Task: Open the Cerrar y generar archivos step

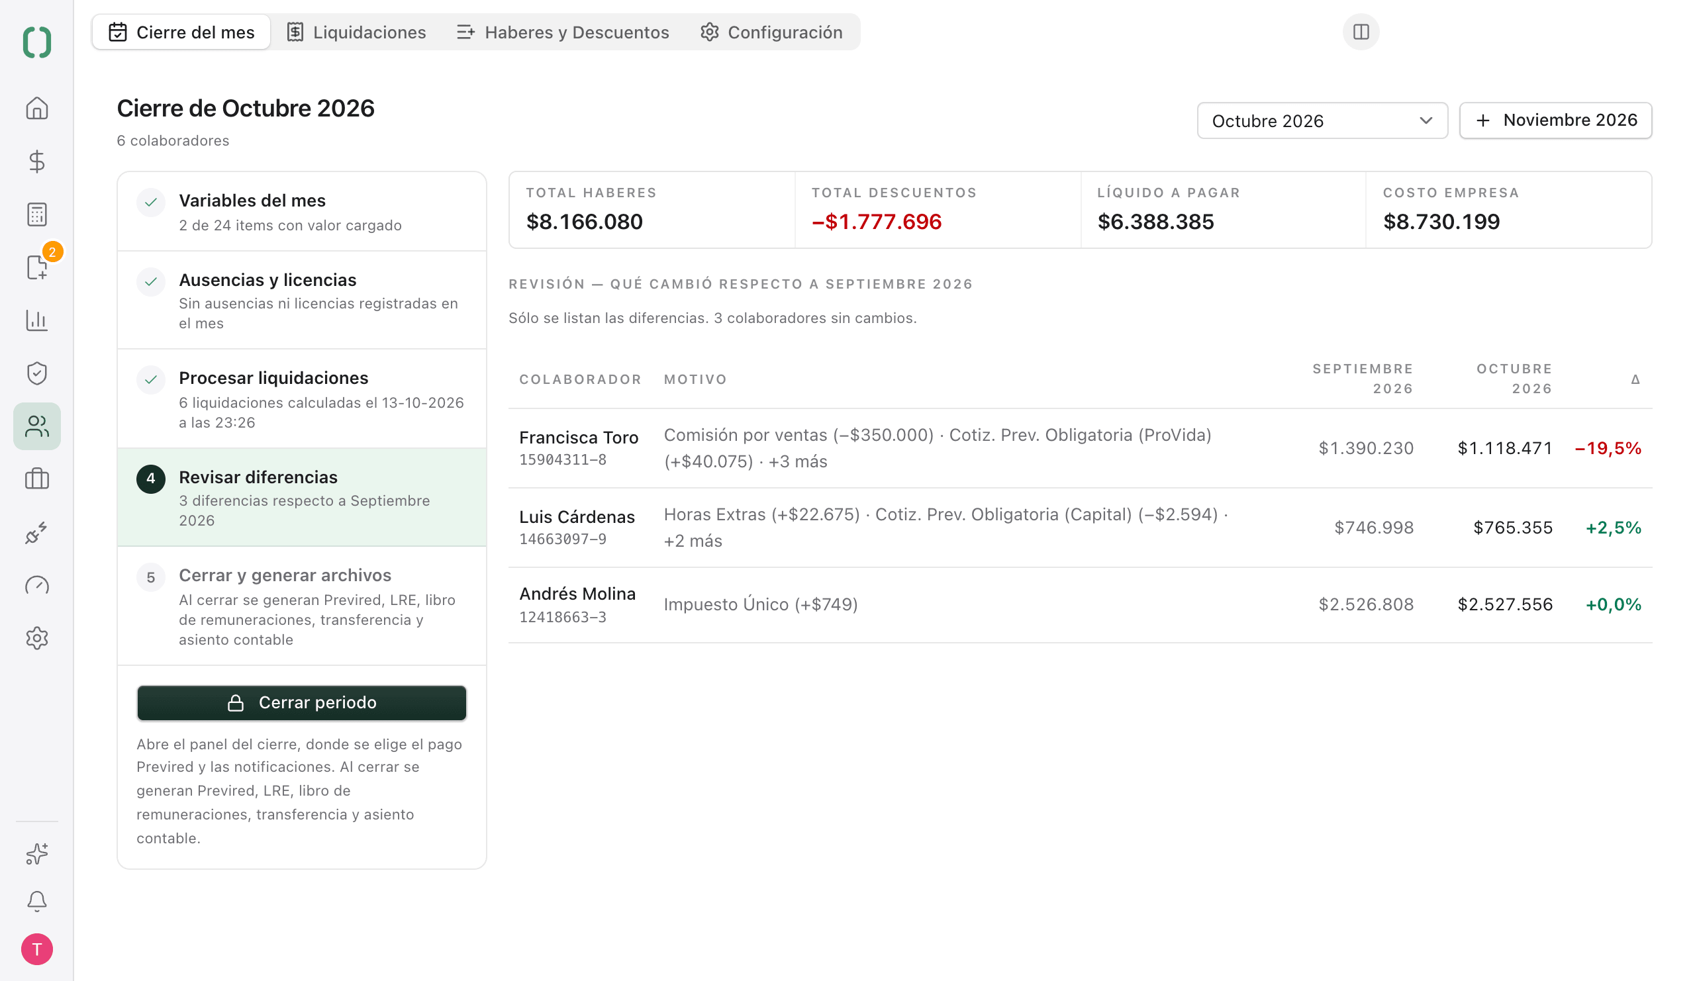Action: (x=301, y=606)
